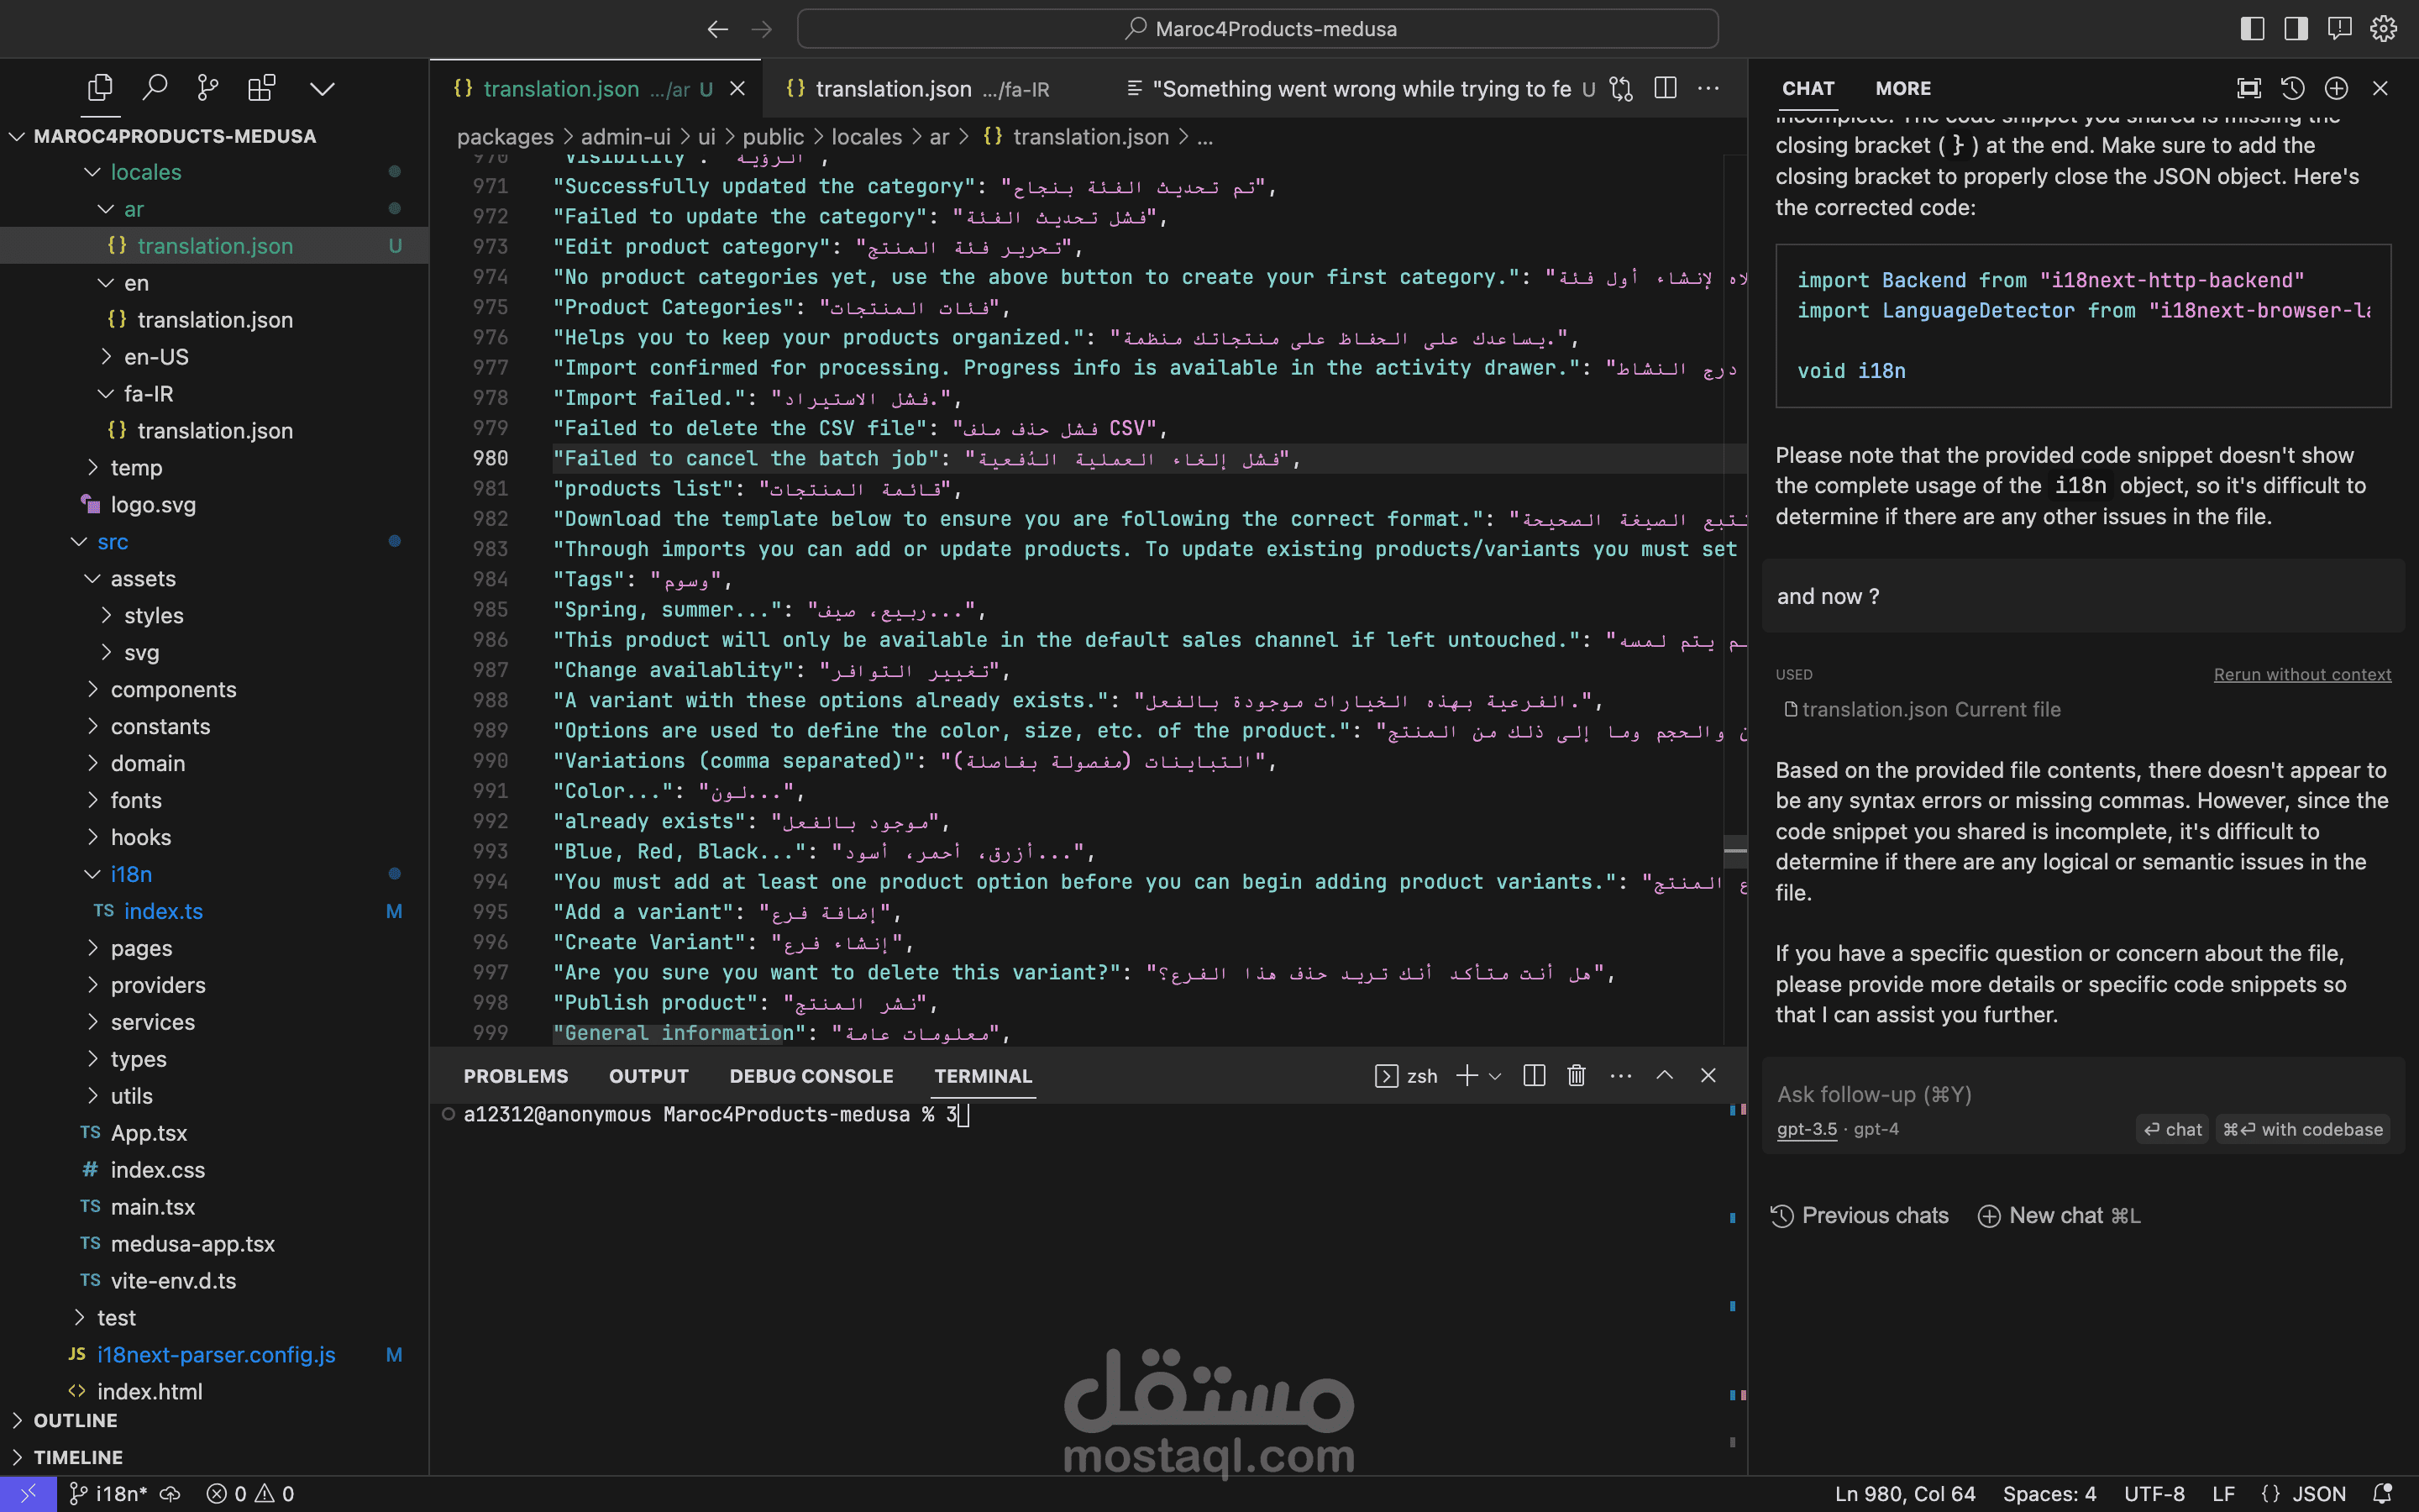Open changes compare icon in editor toolbar
The height and width of the screenshot is (1512, 2419).
point(1621,89)
